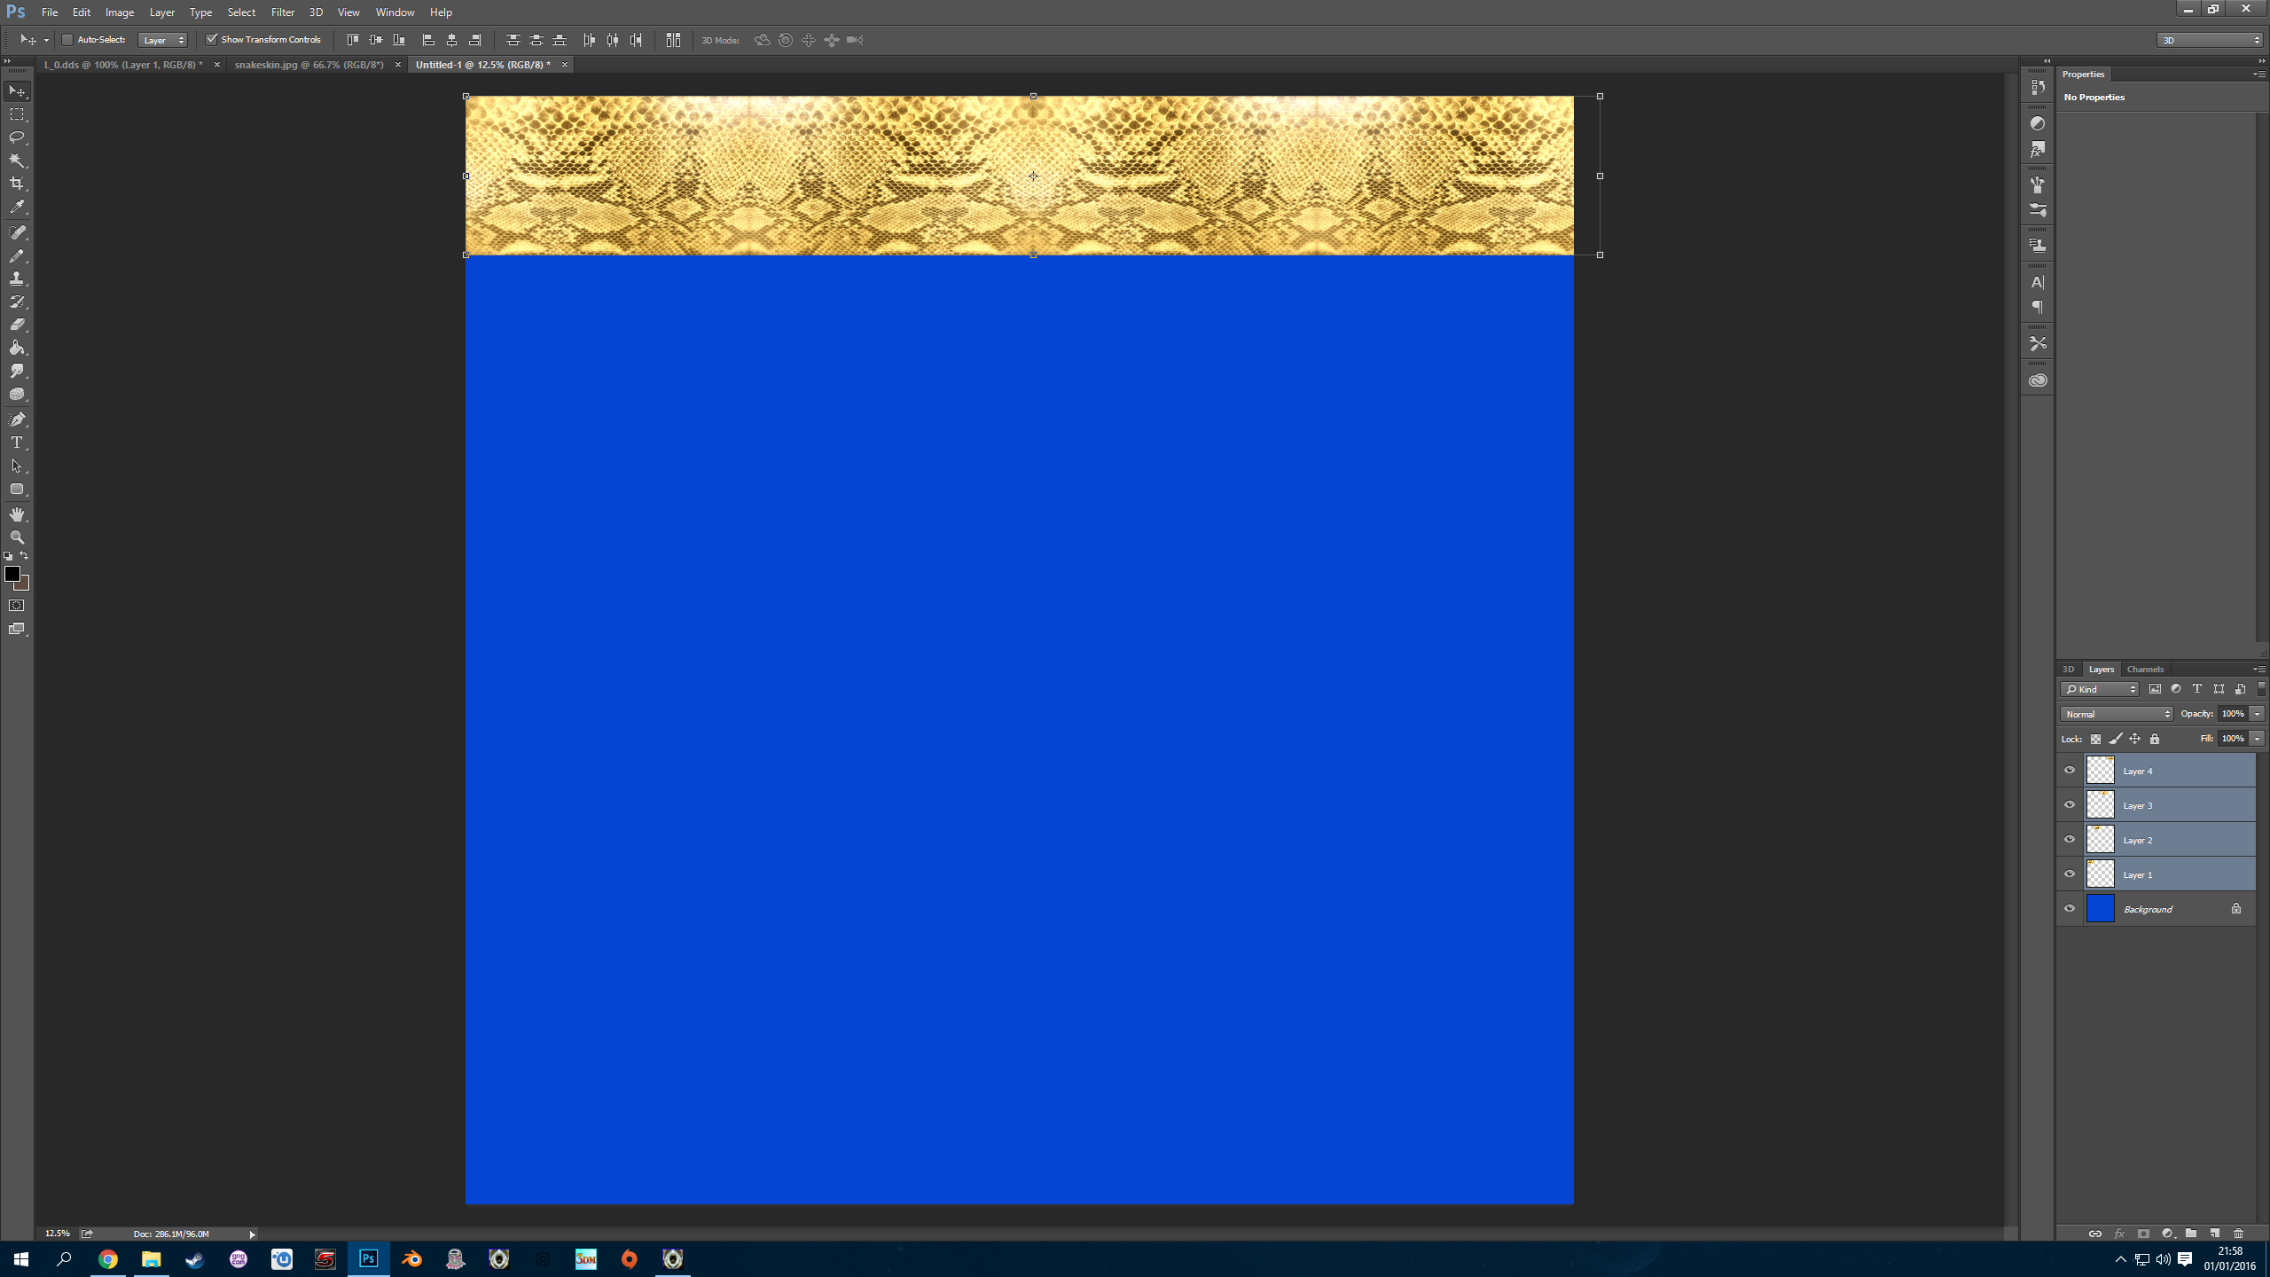Expand the Opacity slider arrow
This screenshot has height=1277, width=2270.
[x=2257, y=714]
